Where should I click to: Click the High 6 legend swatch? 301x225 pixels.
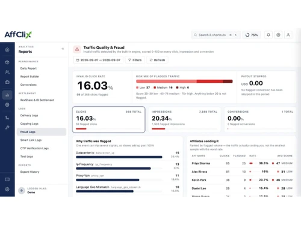177,88
